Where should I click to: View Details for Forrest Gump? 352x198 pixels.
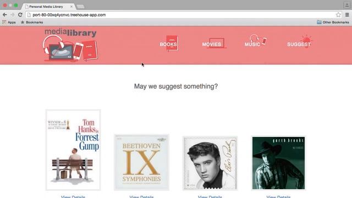[x=73, y=197]
